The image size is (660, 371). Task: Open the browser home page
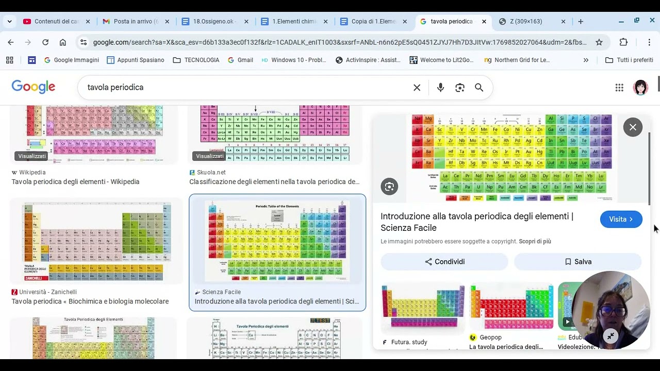pyautogui.click(x=63, y=42)
